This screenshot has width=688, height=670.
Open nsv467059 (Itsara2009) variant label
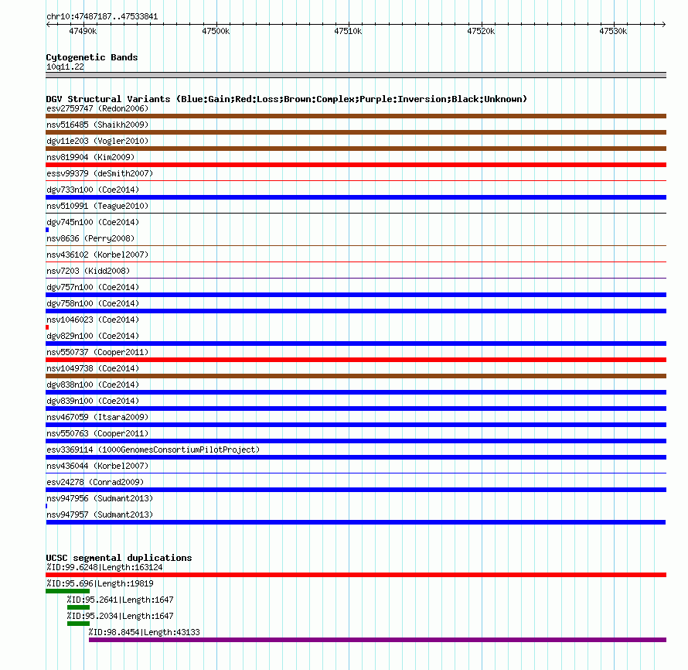point(97,417)
